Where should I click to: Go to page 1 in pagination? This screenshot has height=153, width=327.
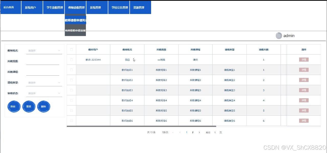(187, 132)
